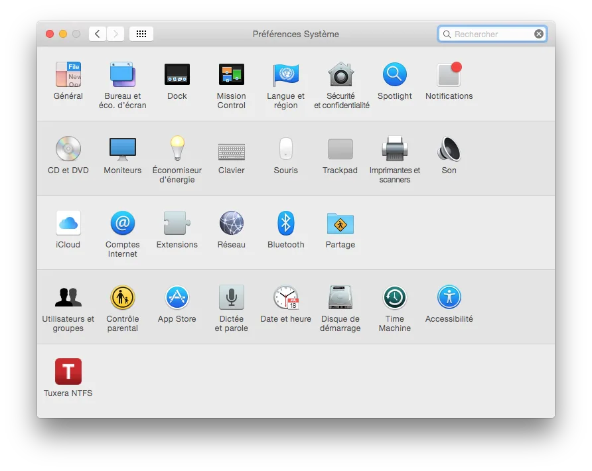Open Spotlight preferences
The width and height of the screenshot is (592, 471).
(x=394, y=74)
